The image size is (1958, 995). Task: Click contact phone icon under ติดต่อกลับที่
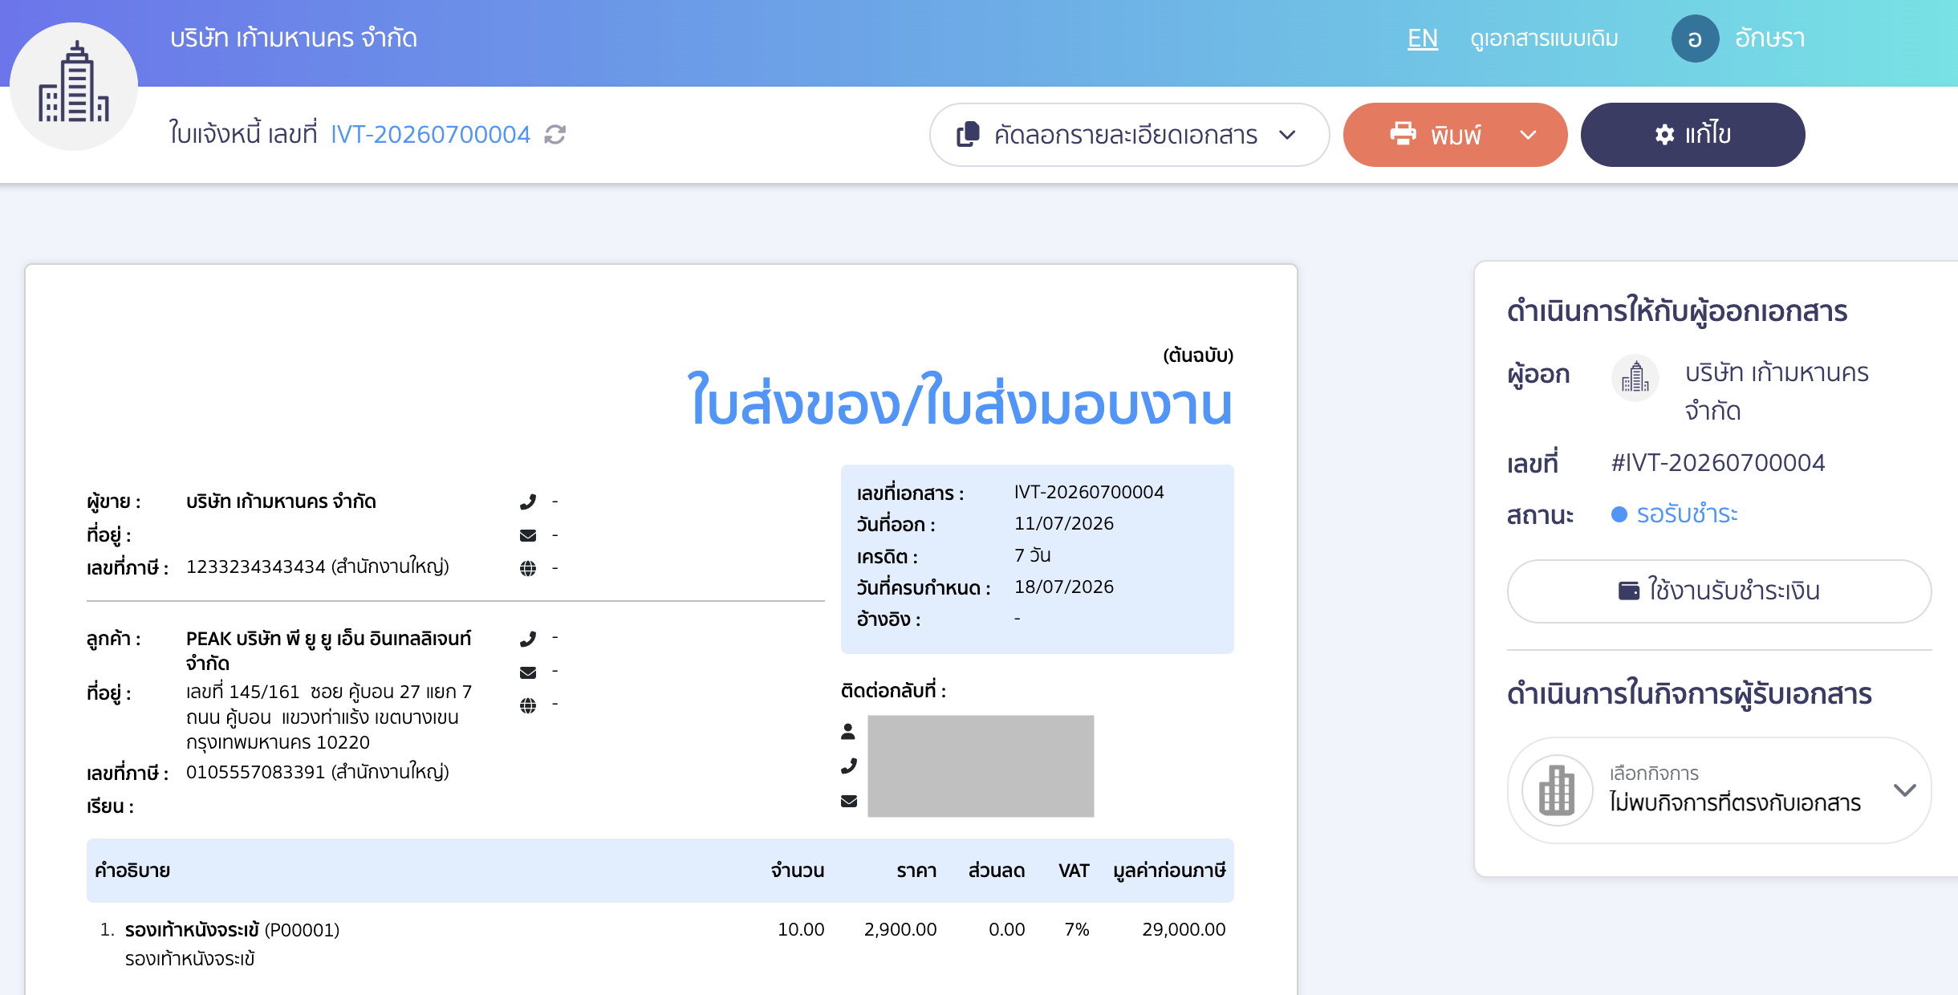click(848, 766)
